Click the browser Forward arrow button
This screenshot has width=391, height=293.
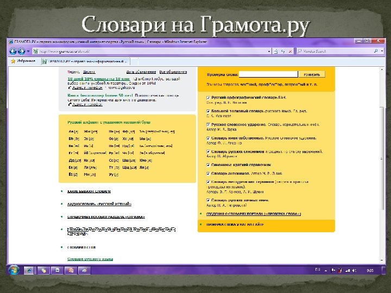coord(21,52)
